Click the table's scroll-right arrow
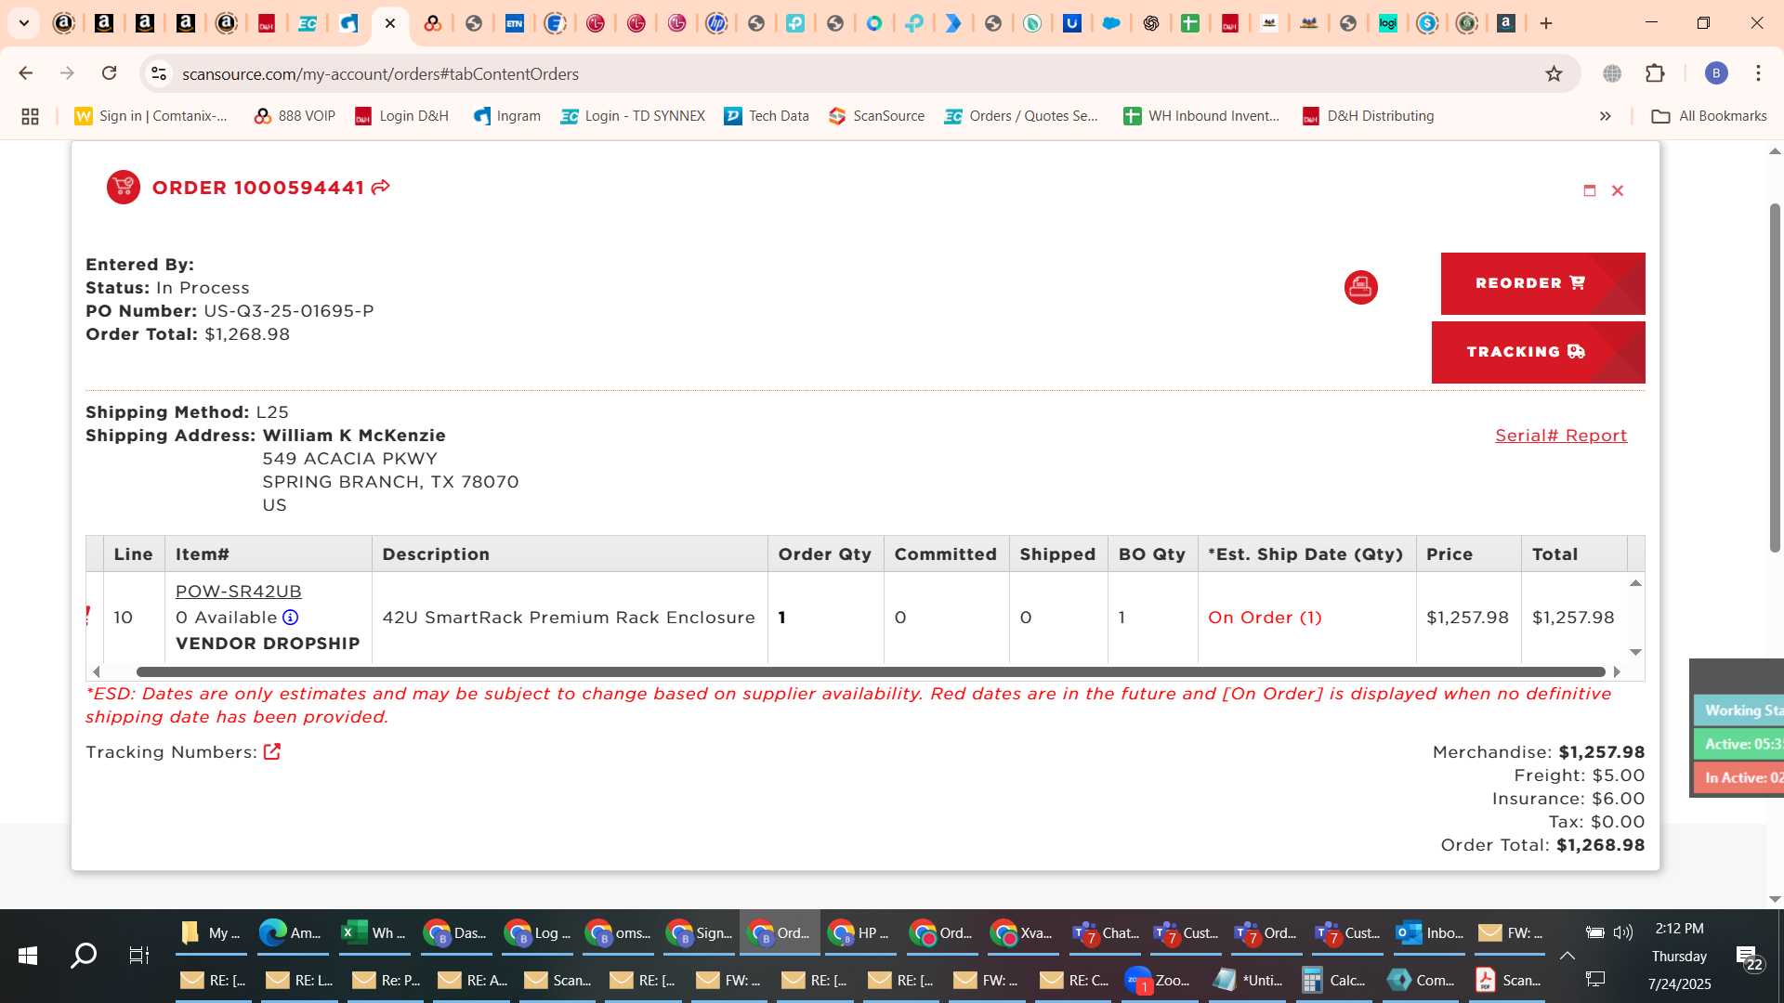Screen dimensions: 1784x1003 1617,671
